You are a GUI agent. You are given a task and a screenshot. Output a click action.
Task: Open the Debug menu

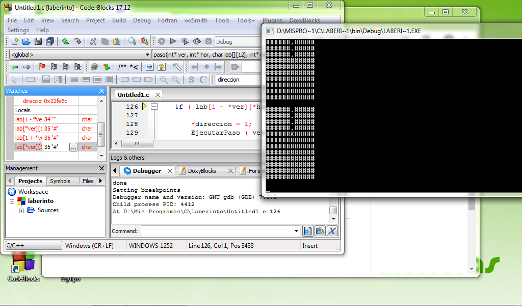coord(142,20)
